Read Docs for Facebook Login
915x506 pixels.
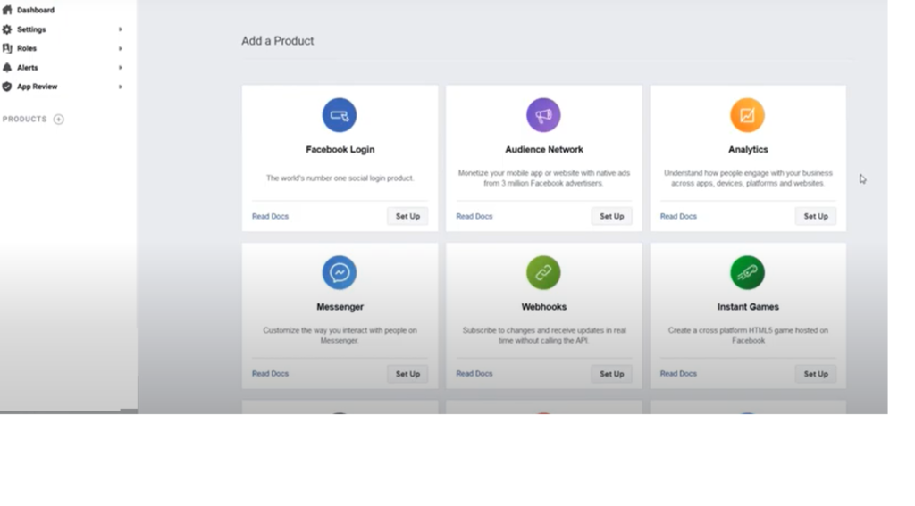[270, 216]
